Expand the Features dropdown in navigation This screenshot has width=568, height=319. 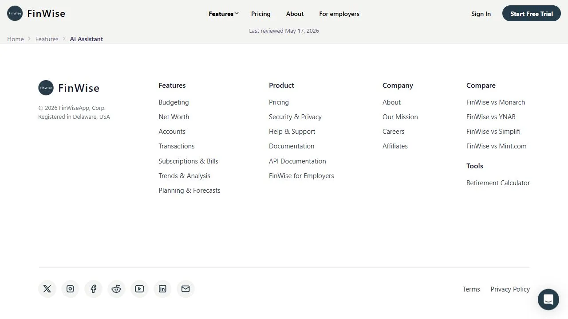224,14
